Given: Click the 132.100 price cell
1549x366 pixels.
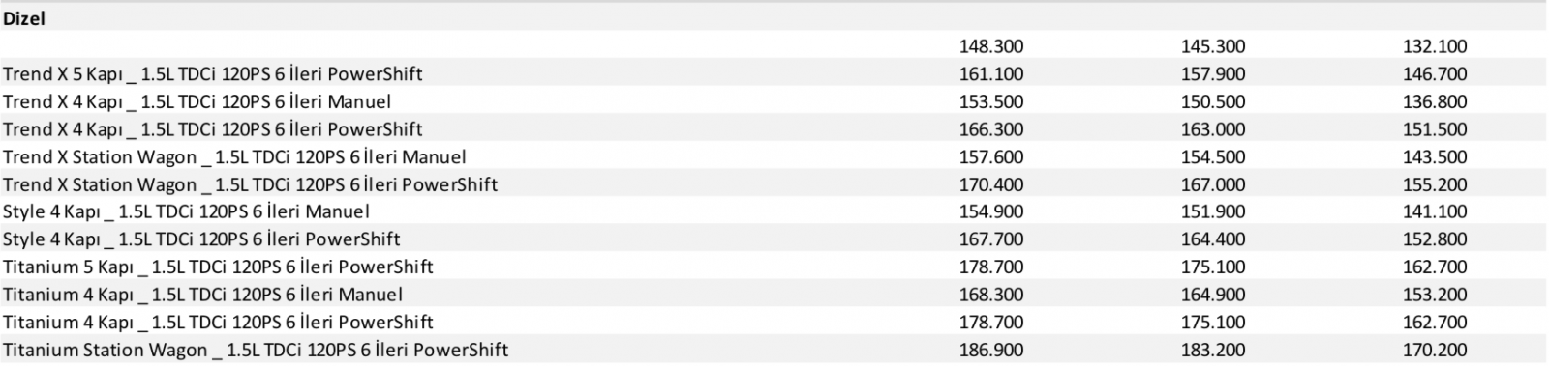Looking at the screenshot, I should point(1435,46).
